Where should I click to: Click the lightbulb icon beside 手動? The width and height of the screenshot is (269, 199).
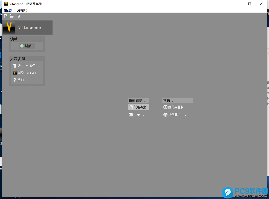click(15, 80)
